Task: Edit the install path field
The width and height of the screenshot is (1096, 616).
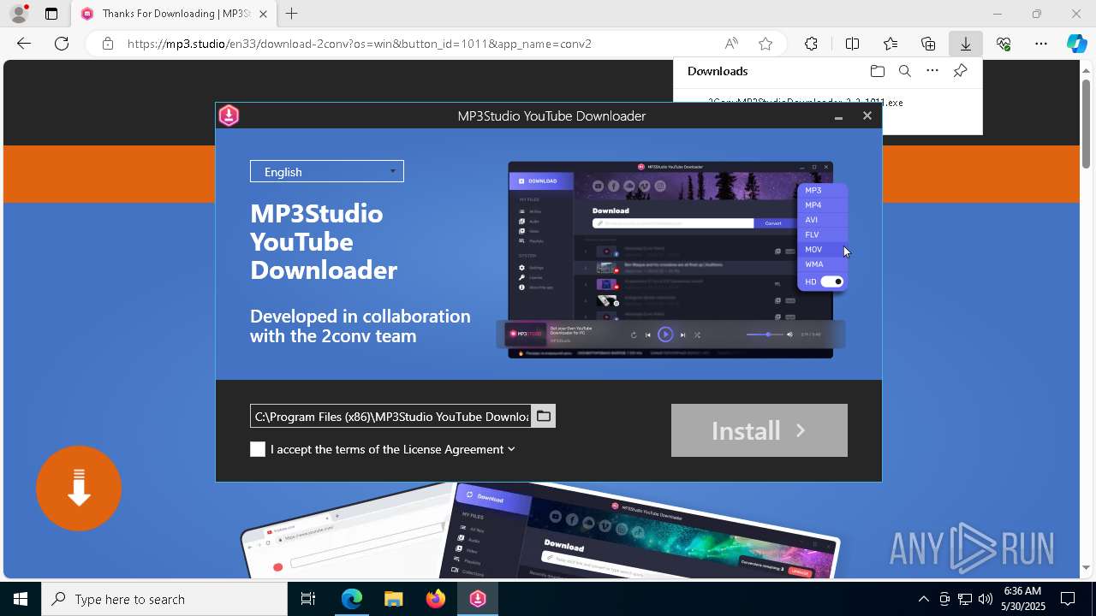Action: (x=391, y=416)
